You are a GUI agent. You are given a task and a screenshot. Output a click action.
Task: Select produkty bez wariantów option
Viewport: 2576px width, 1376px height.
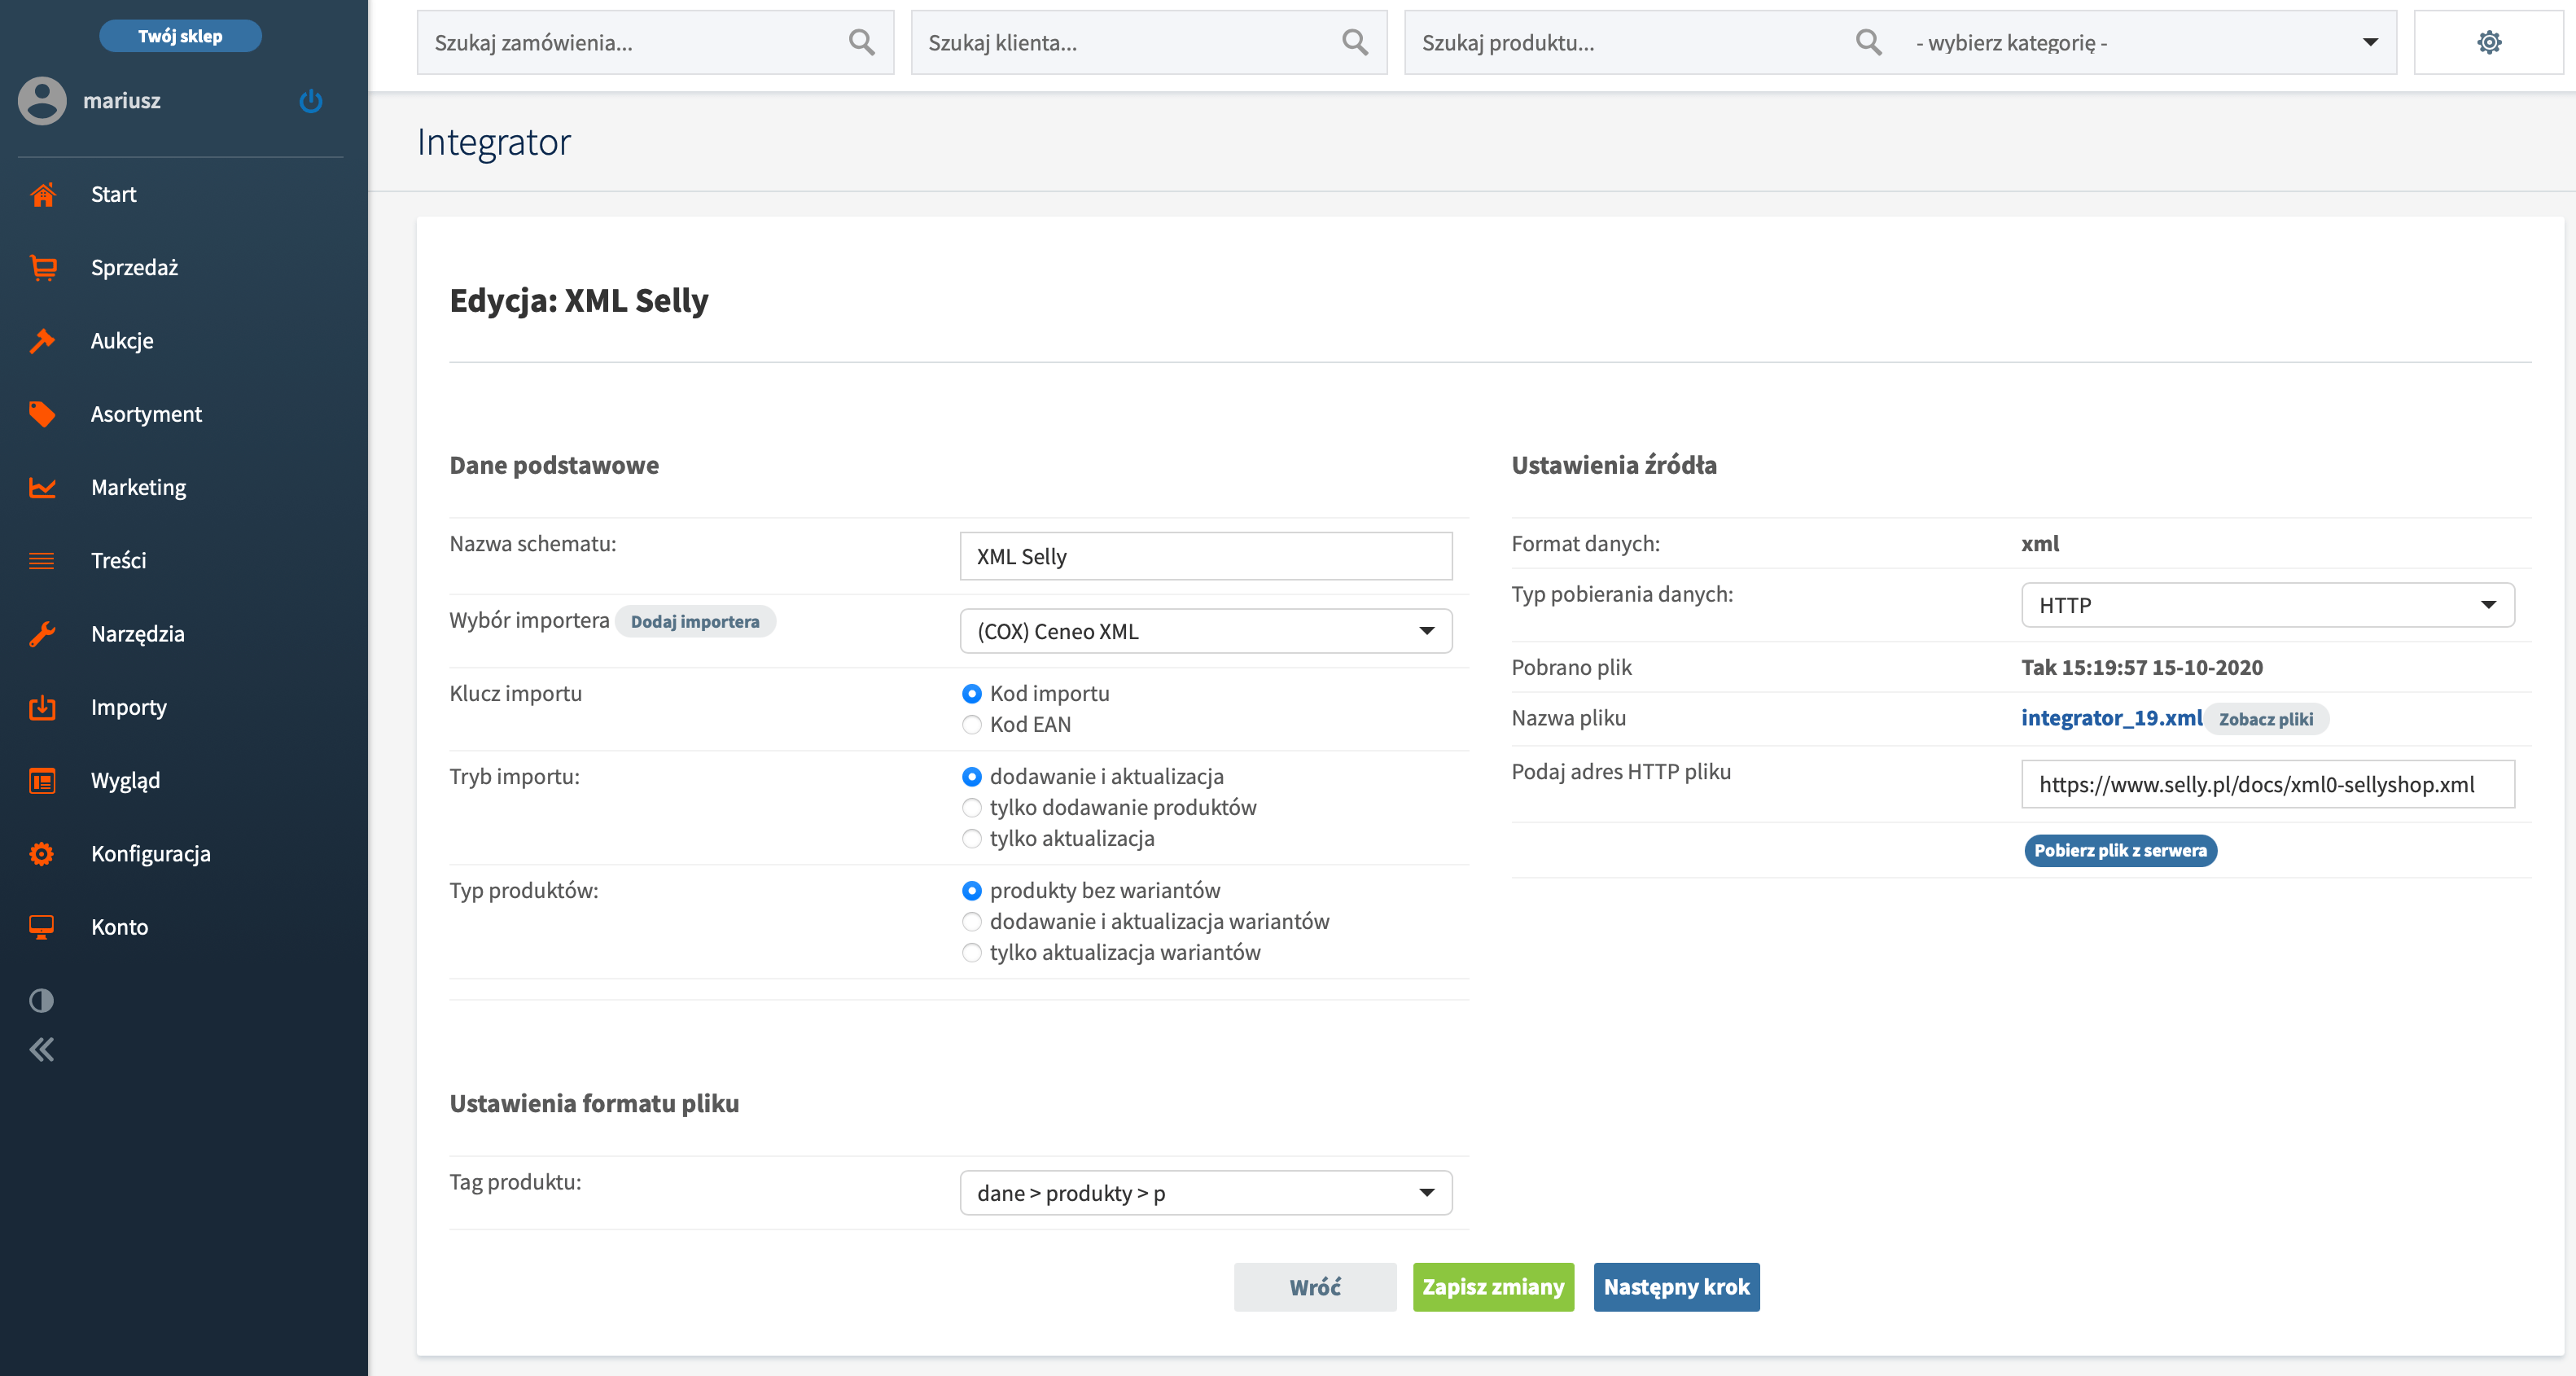coord(971,891)
